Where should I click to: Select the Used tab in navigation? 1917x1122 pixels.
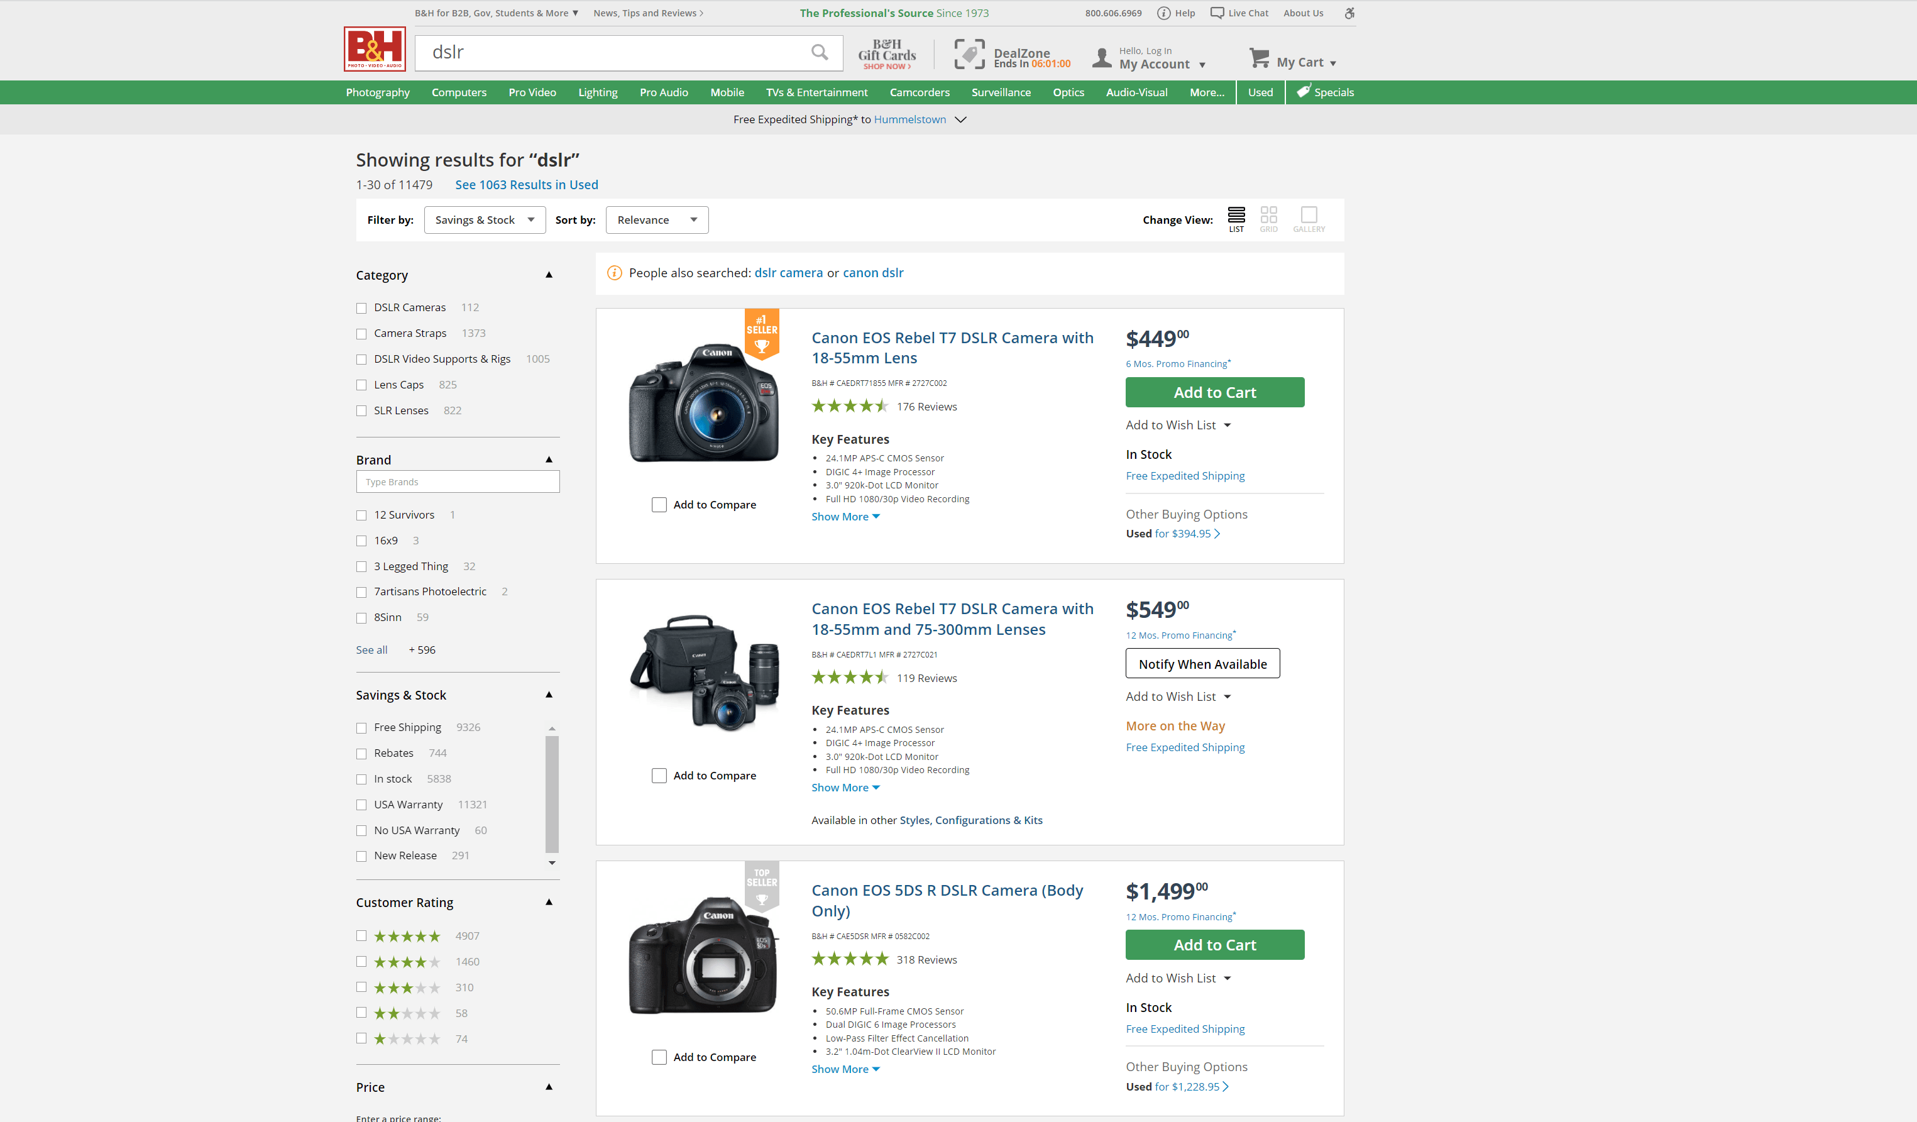point(1260,92)
